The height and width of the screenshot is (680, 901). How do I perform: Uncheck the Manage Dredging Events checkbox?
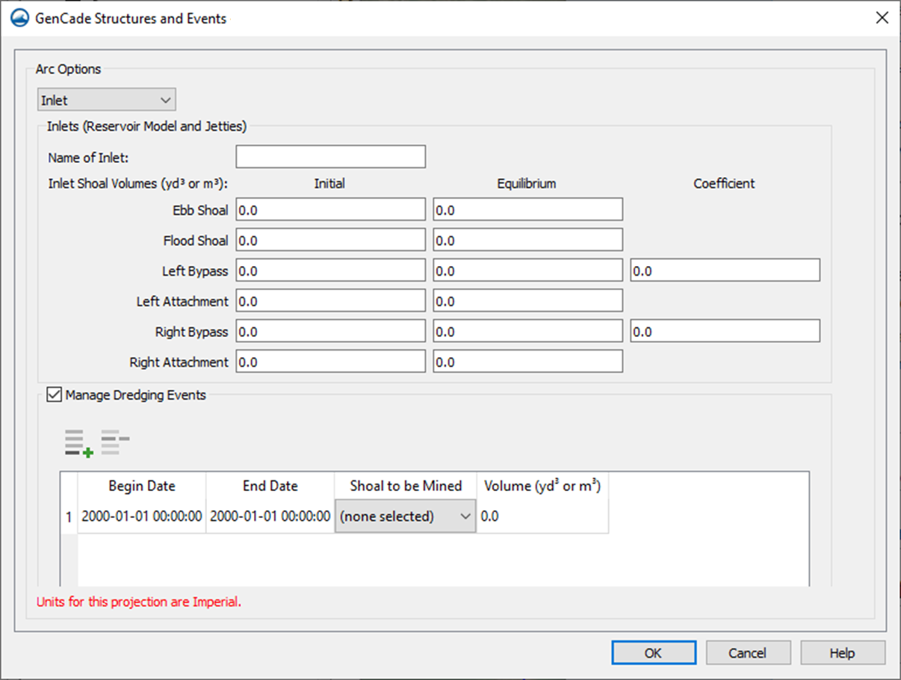[x=54, y=395]
